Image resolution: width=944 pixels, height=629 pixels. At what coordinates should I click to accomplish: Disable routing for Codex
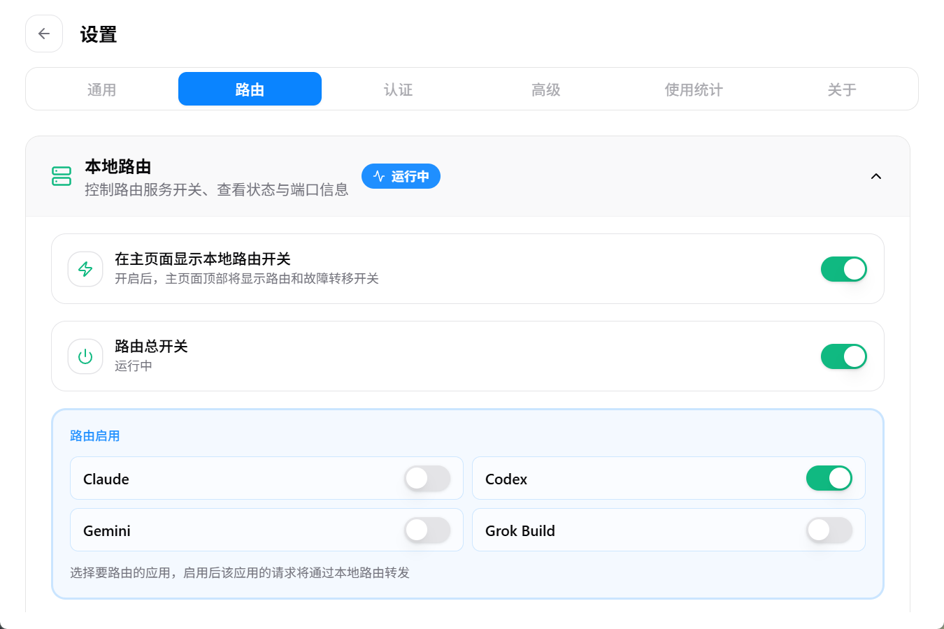click(x=829, y=479)
